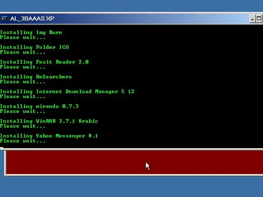Screen dimensions: 263x197
Task: Click 'Installing Internet Download Manager 5 12' line
Action: pyautogui.click(x=67, y=92)
